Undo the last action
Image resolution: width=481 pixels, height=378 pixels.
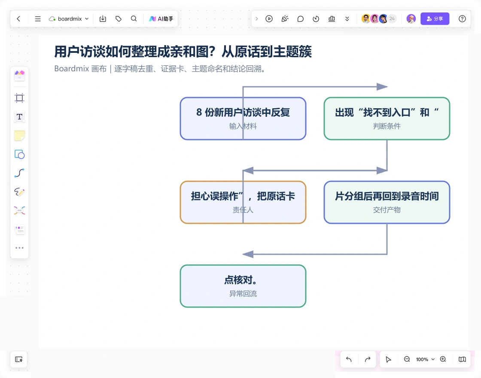[x=349, y=359]
